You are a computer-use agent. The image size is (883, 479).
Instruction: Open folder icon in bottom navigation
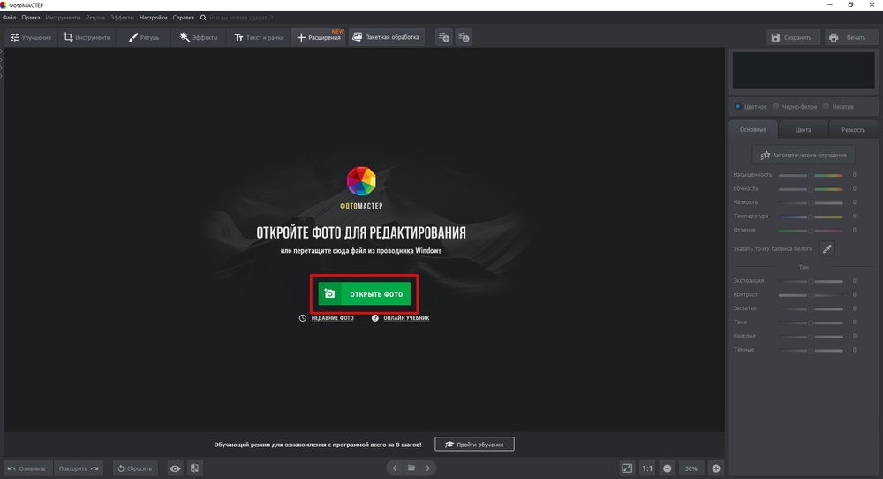411,468
